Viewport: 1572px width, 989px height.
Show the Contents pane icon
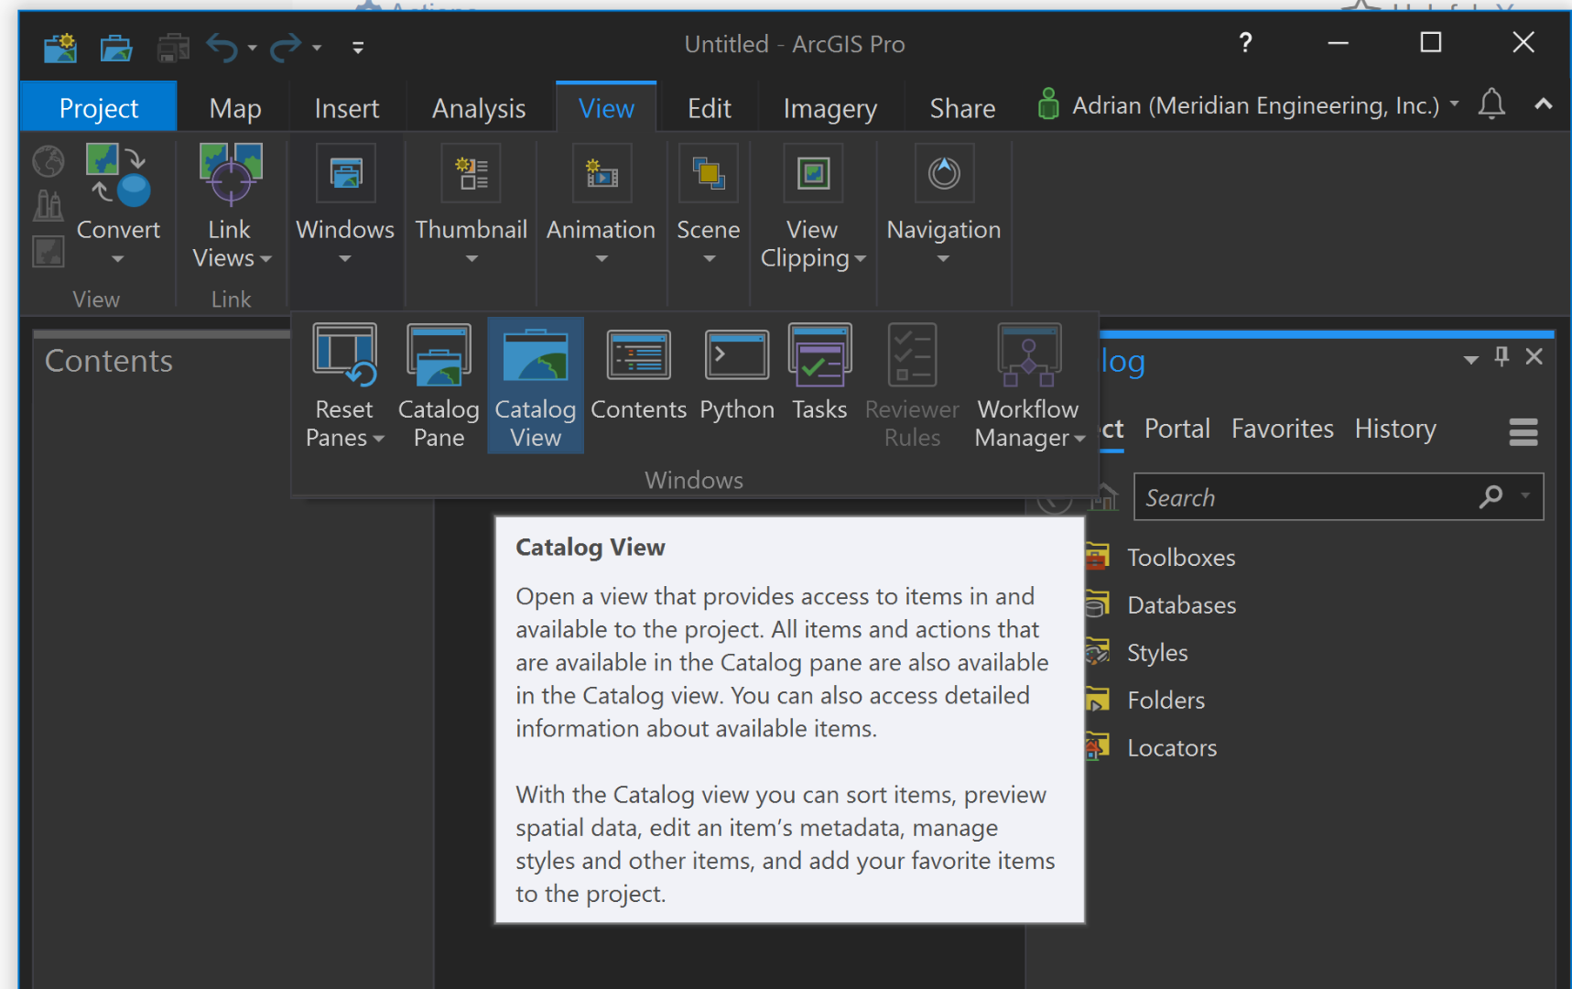click(638, 357)
